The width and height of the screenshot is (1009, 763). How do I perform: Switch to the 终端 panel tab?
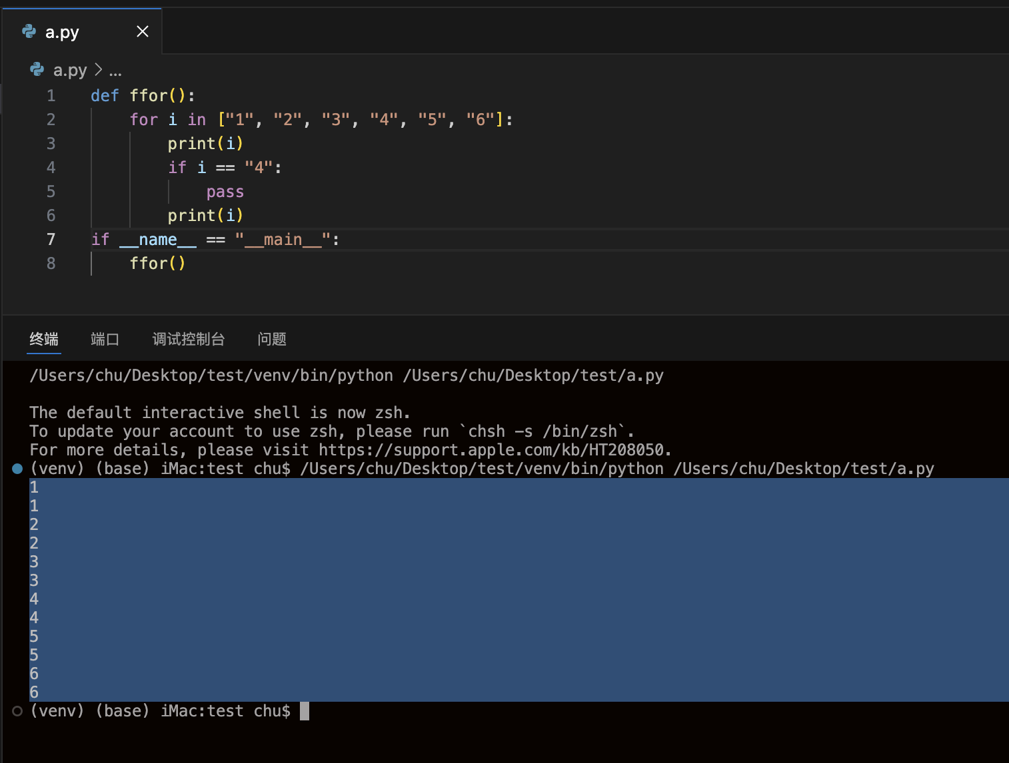click(x=44, y=339)
